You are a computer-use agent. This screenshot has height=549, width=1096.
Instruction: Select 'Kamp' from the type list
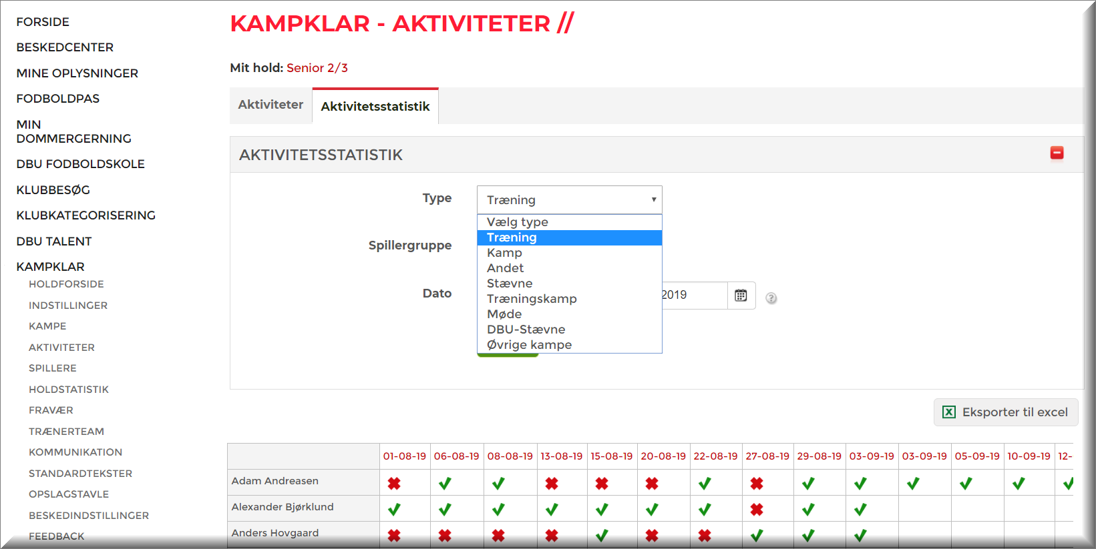point(570,253)
